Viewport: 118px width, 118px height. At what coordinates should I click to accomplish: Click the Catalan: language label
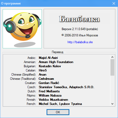[x=31, y=70]
